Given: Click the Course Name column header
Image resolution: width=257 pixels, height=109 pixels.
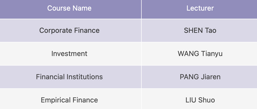Looking at the screenshot, I should click(x=69, y=8).
